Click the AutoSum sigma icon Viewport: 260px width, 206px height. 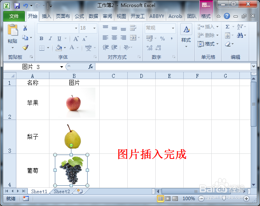point(228,26)
